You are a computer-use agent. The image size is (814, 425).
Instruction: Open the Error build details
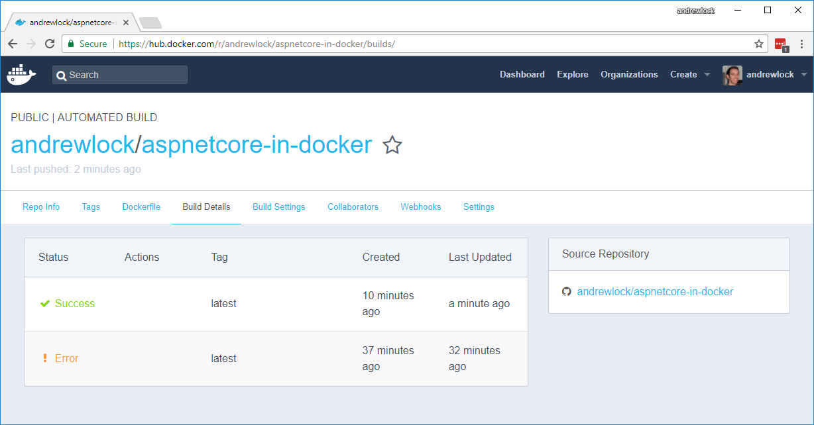[x=66, y=358]
